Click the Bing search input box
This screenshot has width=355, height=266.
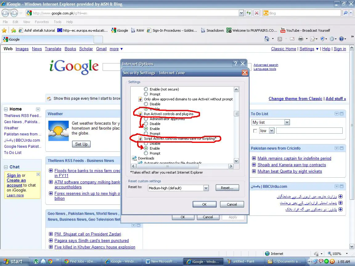304,13
